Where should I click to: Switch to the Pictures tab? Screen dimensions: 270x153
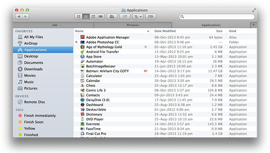coord(133,25)
